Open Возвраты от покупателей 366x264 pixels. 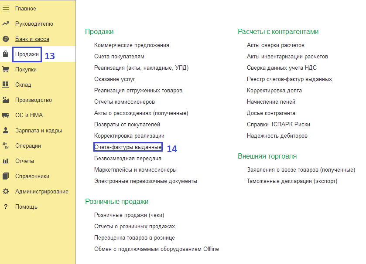coord(127,125)
